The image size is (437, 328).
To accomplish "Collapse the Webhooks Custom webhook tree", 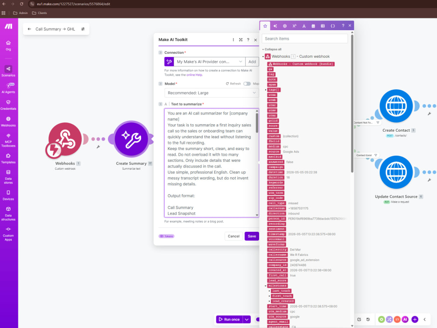I will (x=263, y=56).
